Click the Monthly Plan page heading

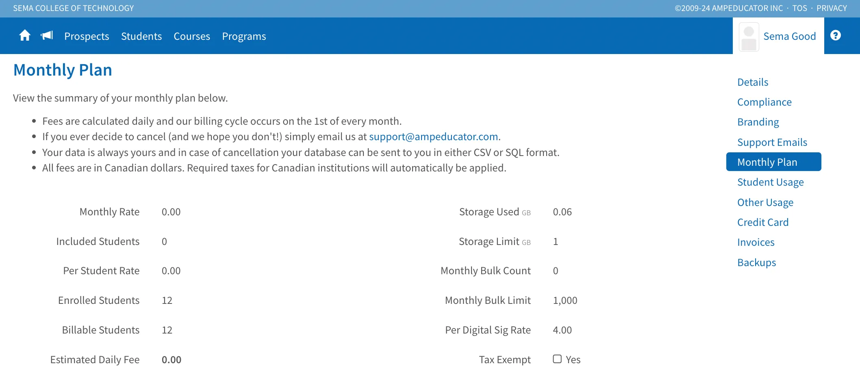coord(63,70)
